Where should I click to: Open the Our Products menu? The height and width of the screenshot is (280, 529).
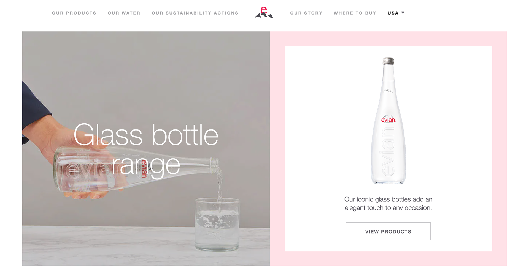74,13
